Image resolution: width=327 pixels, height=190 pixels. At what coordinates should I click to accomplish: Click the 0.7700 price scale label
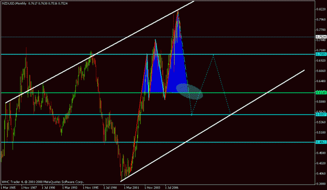(x=321, y=30)
